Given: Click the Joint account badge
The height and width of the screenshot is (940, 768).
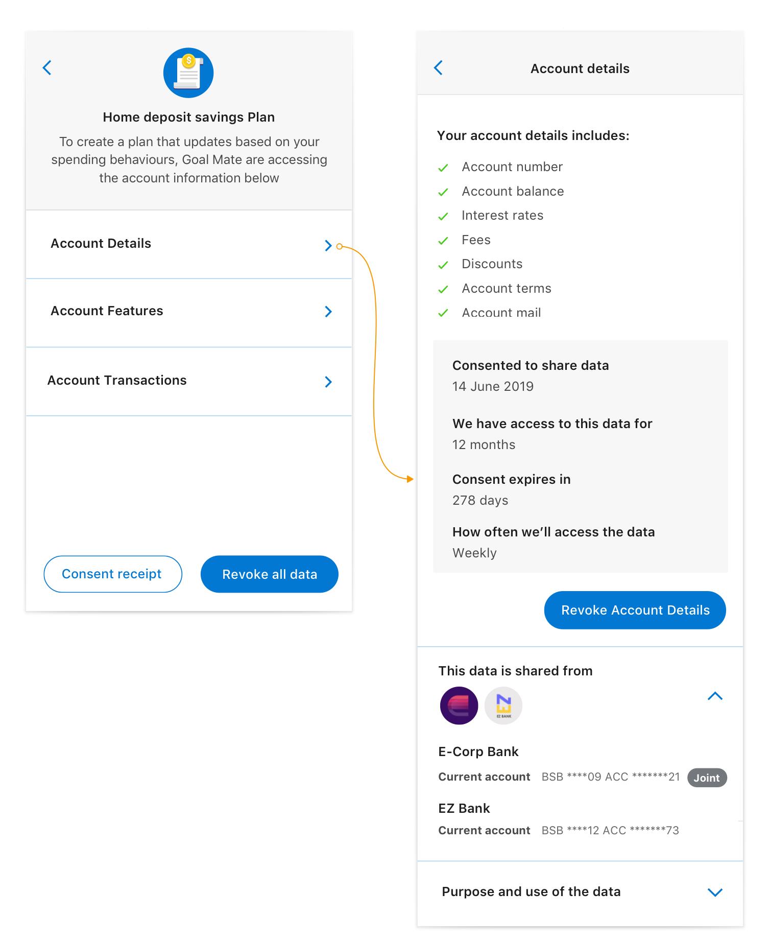Looking at the screenshot, I should (707, 778).
